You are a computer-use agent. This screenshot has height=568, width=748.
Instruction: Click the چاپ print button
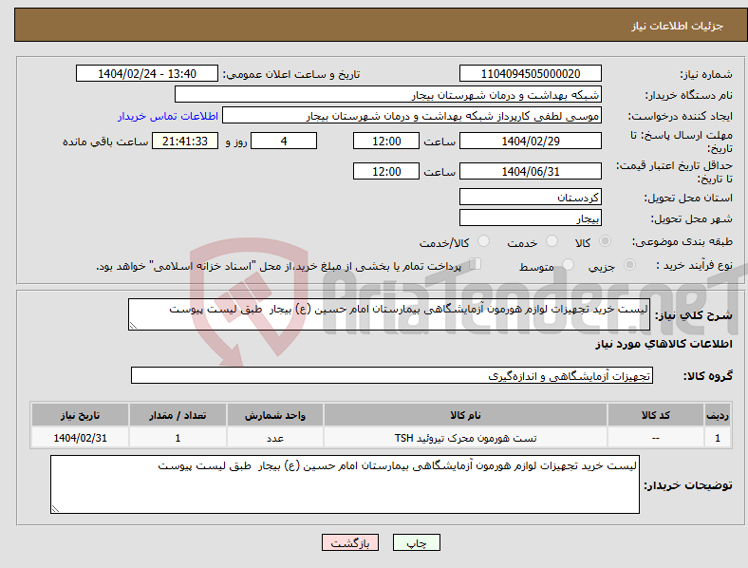pyautogui.click(x=417, y=542)
